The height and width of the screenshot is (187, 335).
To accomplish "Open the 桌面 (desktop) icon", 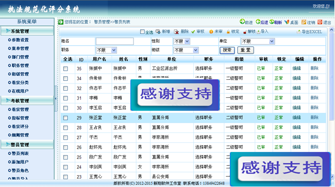I will coord(287,22).
